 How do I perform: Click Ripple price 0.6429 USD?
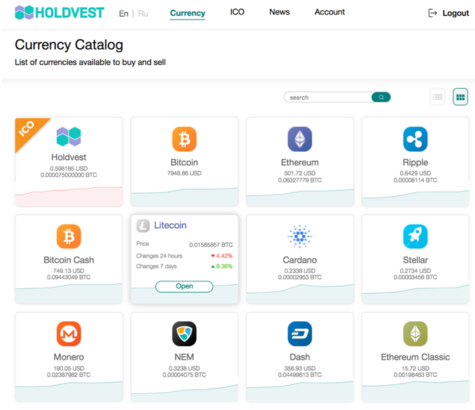416,174
